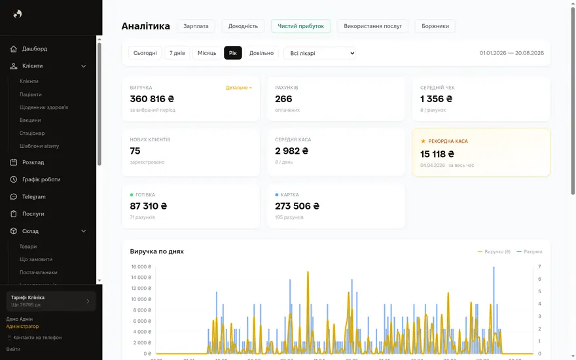576x360 pixels.
Task: Toggle Рахунки series in chart legend
Action: coord(530,251)
